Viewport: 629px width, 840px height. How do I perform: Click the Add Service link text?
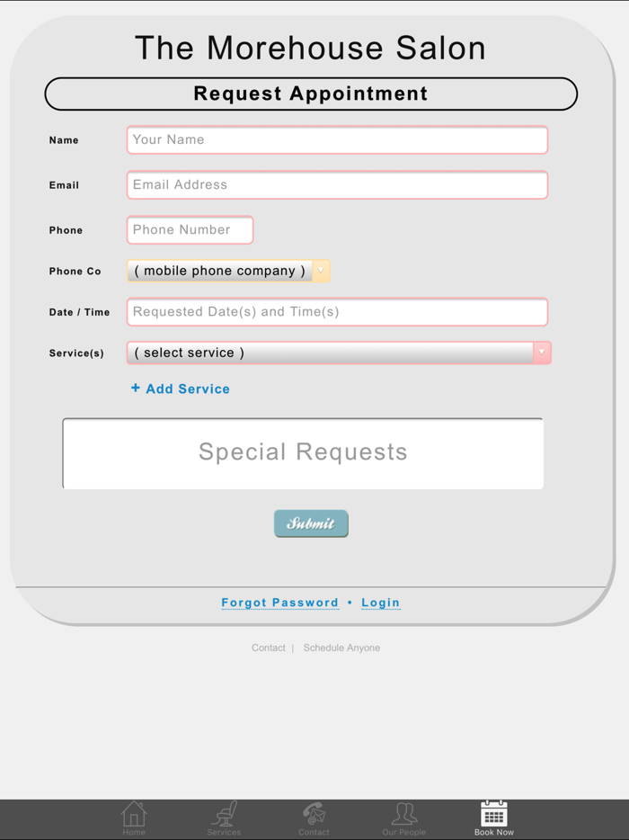pyautogui.click(x=188, y=389)
